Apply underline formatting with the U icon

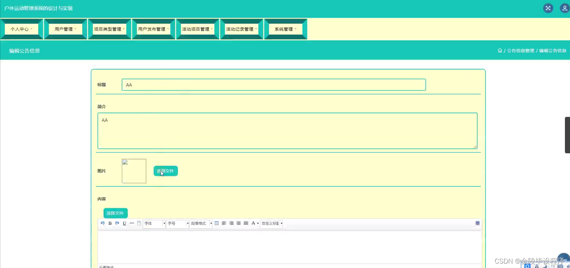(x=124, y=223)
